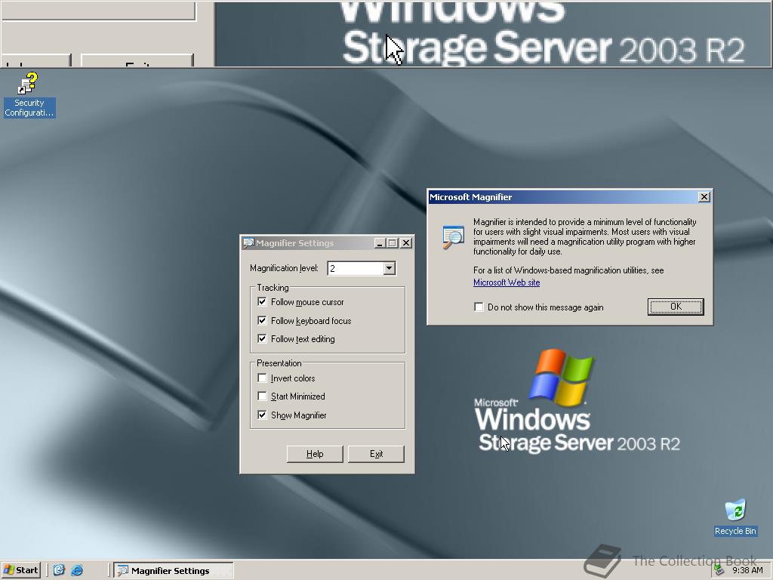
Task: Uncheck Show Magnifier
Action: coord(262,415)
